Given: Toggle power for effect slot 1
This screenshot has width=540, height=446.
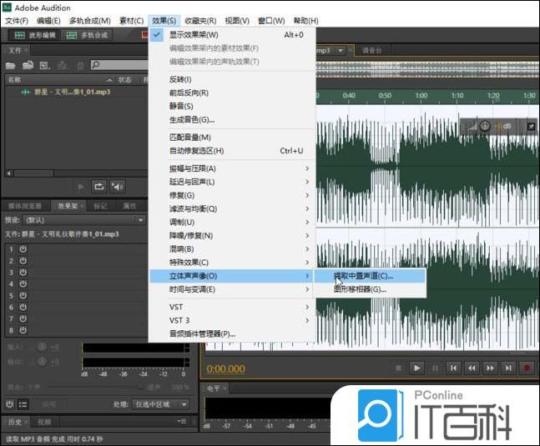Looking at the screenshot, I should click(23, 249).
